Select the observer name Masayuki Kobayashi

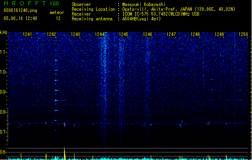tap(144, 4)
